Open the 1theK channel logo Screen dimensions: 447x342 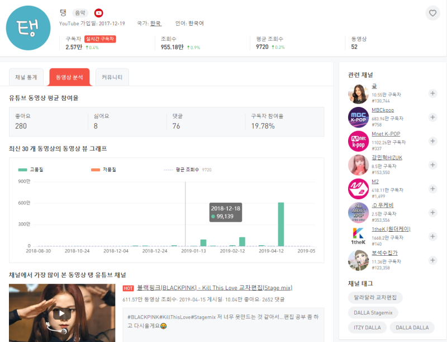point(358,237)
